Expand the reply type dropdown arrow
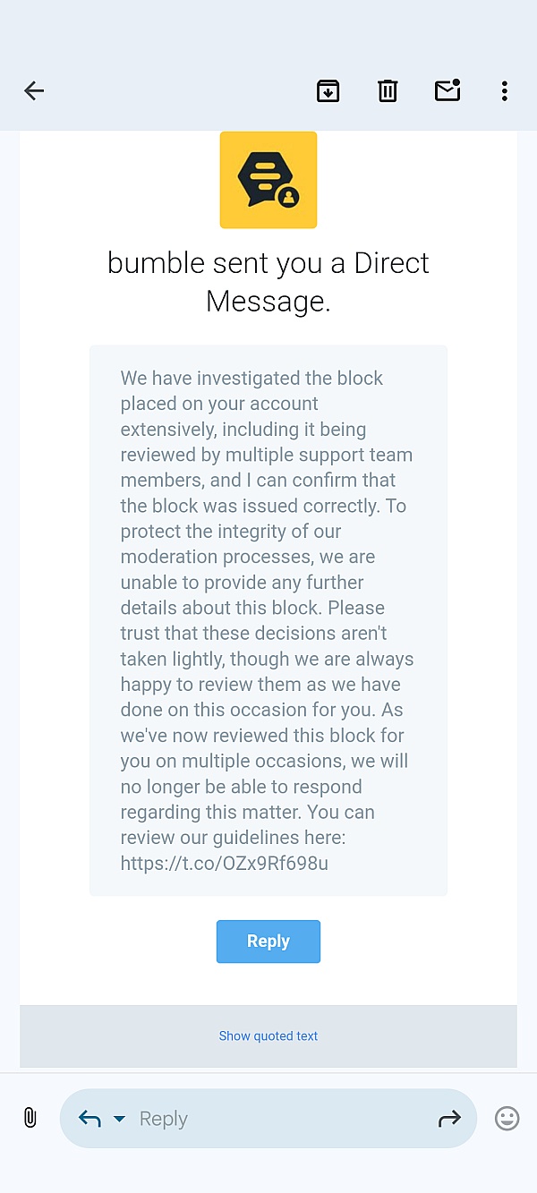Viewport: 537px width, 1193px height. [119, 1119]
